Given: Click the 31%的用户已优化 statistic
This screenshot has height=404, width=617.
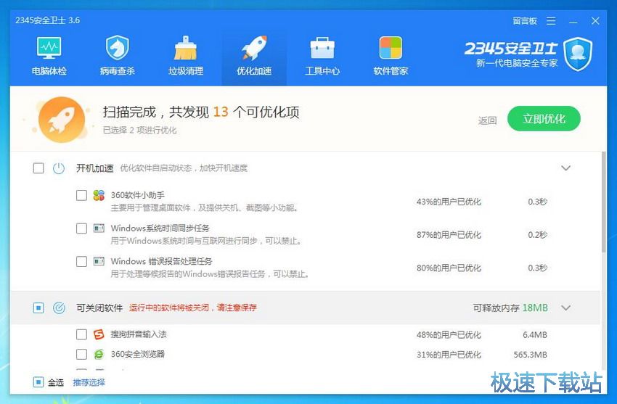Looking at the screenshot, I should tap(449, 355).
